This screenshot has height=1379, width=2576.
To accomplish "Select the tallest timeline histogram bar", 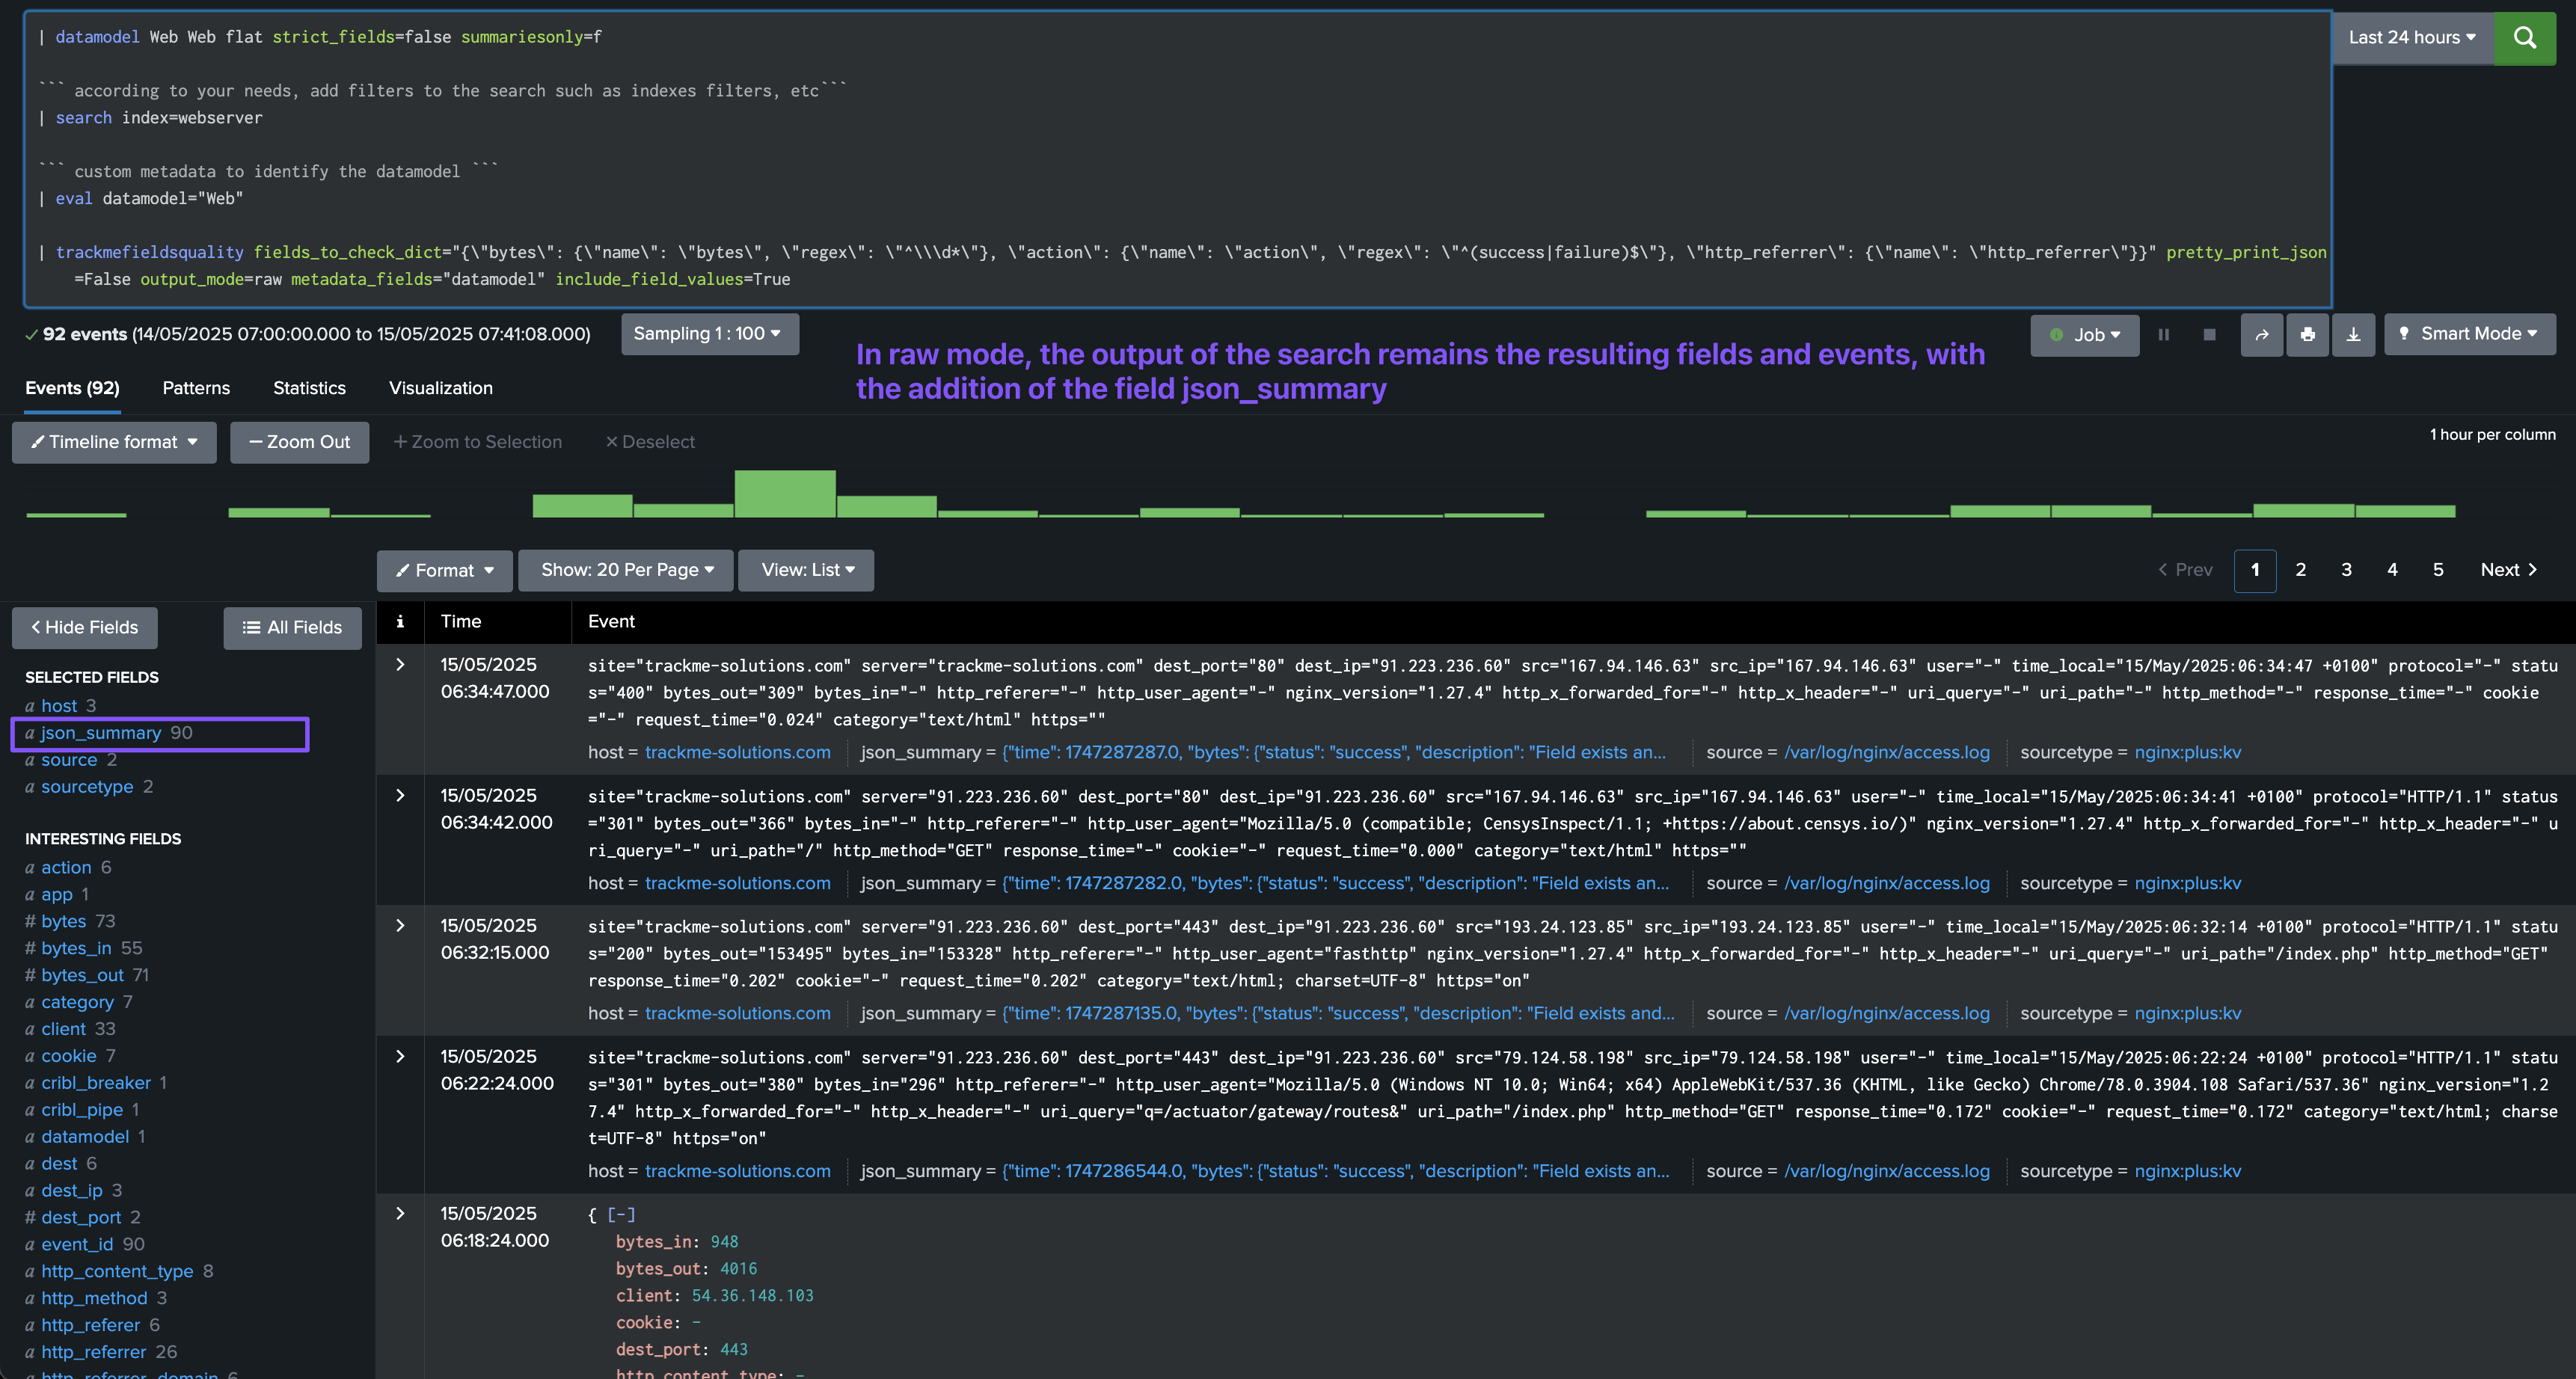I will [785, 493].
